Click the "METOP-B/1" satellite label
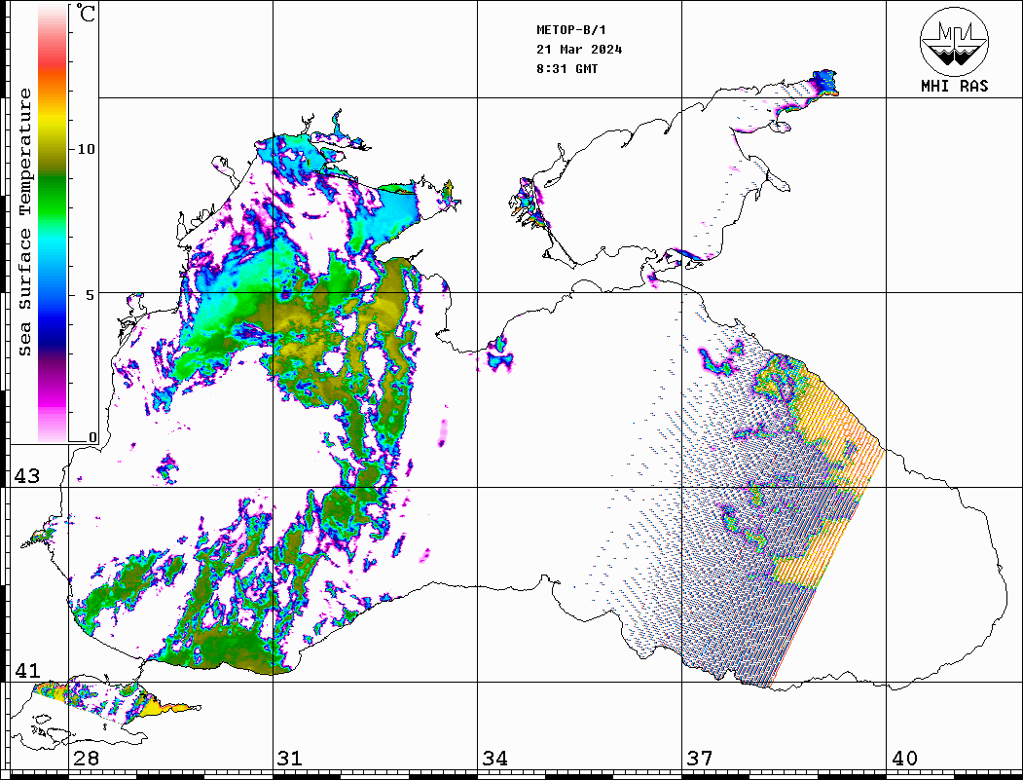 coord(570,30)
